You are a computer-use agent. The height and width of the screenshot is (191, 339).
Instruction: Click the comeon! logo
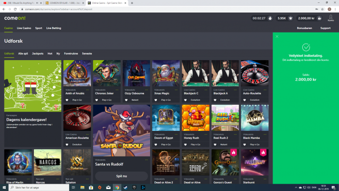point(15,18)
